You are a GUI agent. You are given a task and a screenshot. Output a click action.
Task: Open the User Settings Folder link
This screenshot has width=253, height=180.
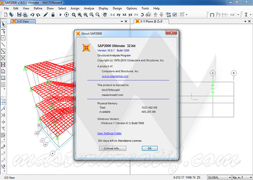[109, 133]
